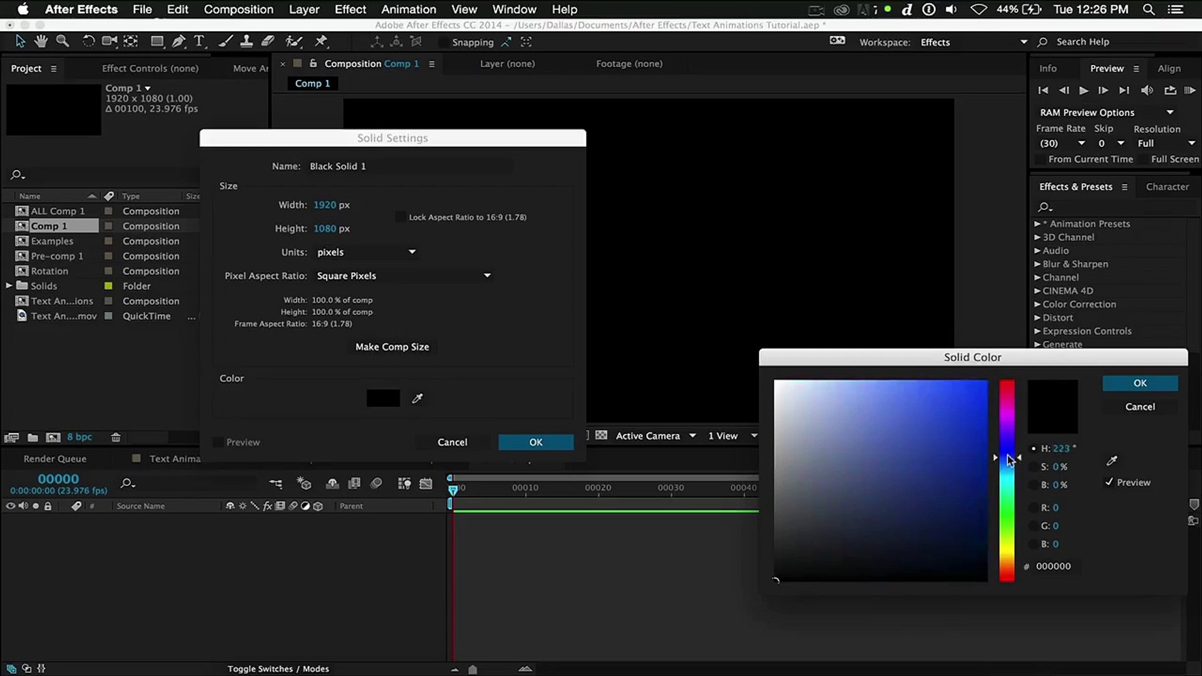Select the Hand tool
The image size is (1202, 676).
41,41
